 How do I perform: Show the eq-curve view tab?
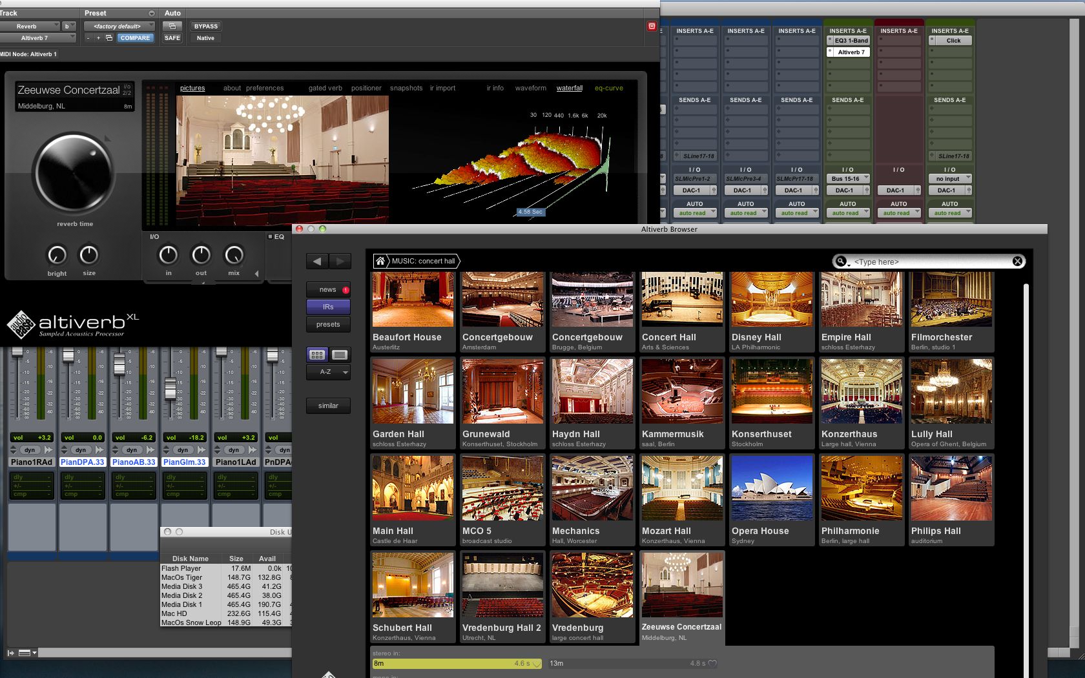609,88
